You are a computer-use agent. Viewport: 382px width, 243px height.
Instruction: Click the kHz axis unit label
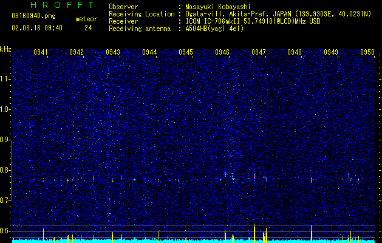pyautogui.click(x=5, y=49)
